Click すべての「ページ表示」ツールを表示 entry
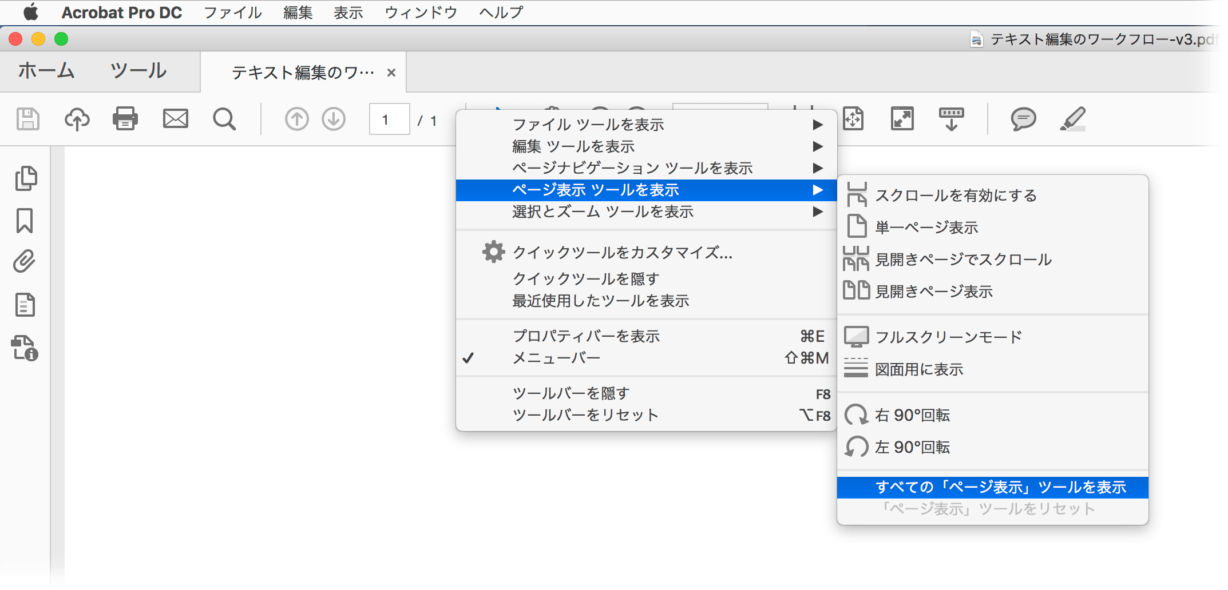This screenshot has height=590, width=1228. coord(993,487)
